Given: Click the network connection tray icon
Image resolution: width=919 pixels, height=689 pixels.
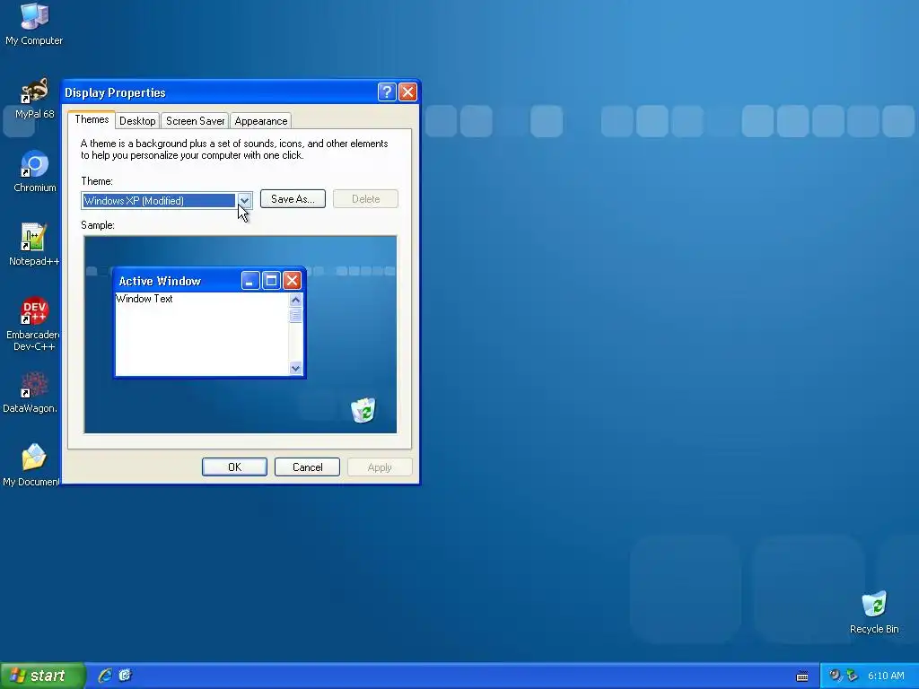Looking at the screenshot, I should click(853, 676).
